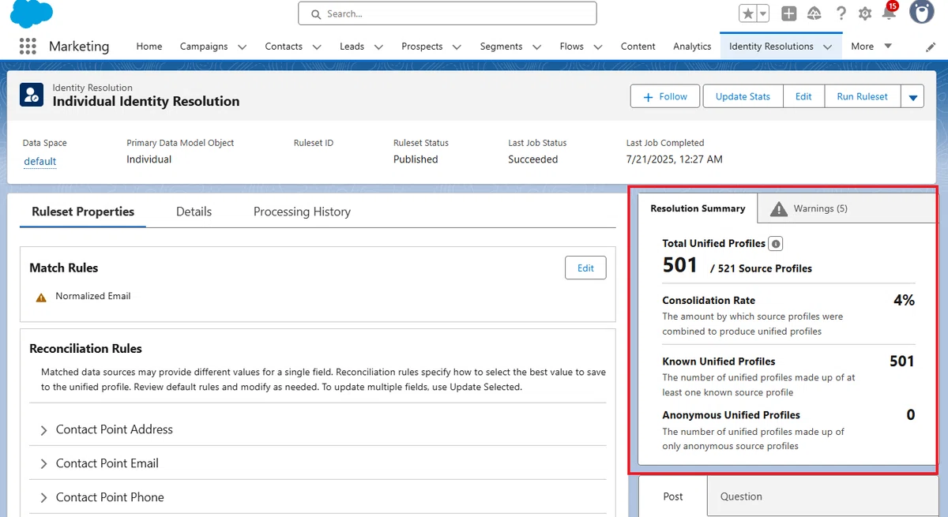Open the Setup gear icon

pos(865,13)
